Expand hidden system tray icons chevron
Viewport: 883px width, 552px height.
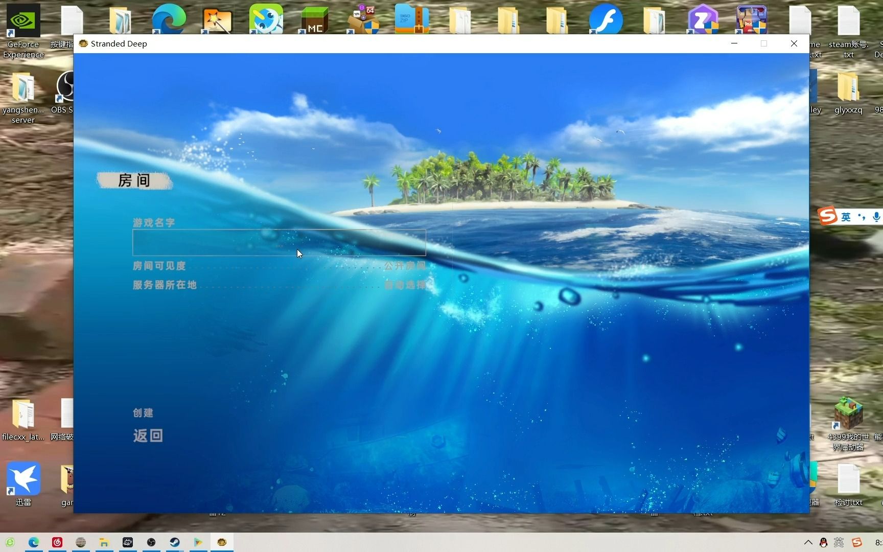(x=808, y=542)
